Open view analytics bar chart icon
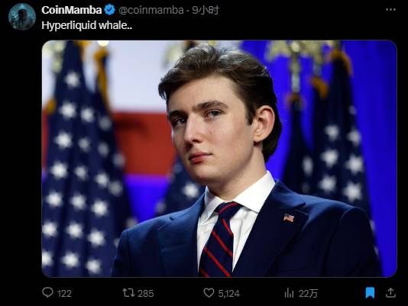 [289, 293]
